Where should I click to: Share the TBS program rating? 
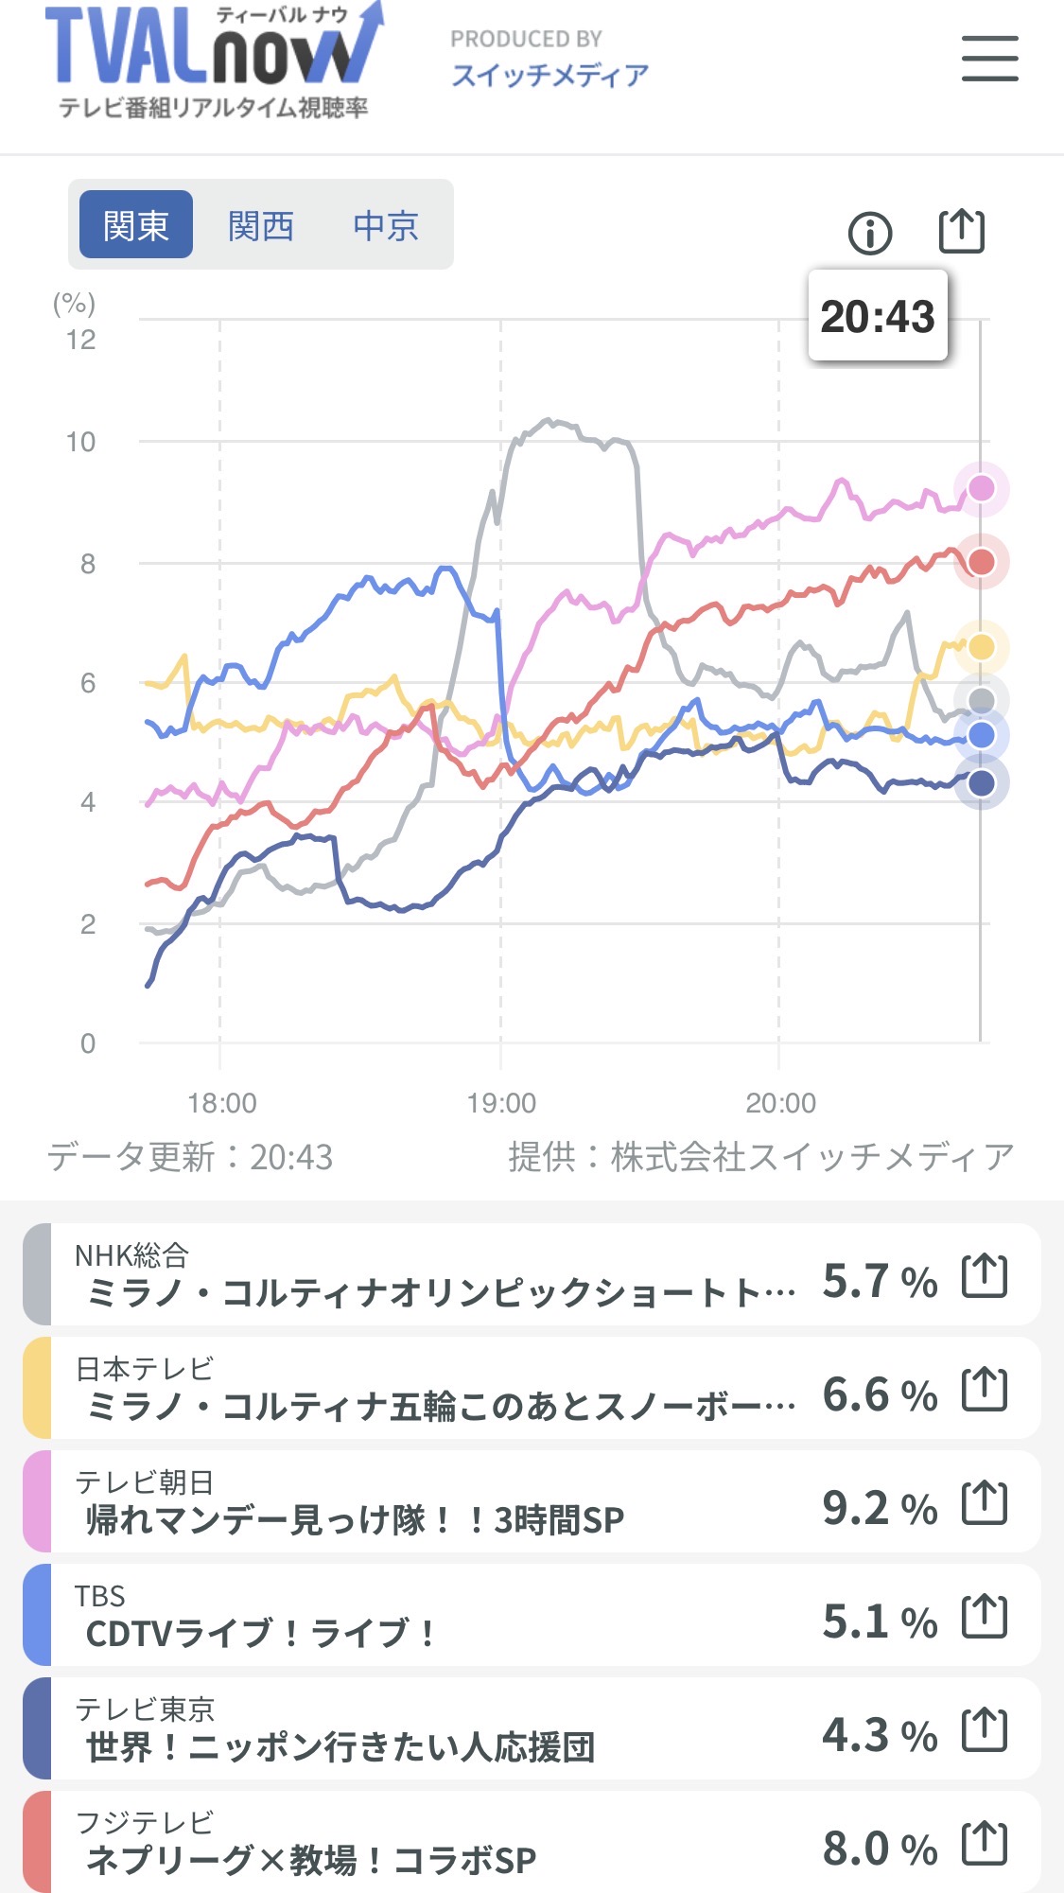tap(984, 1617)
